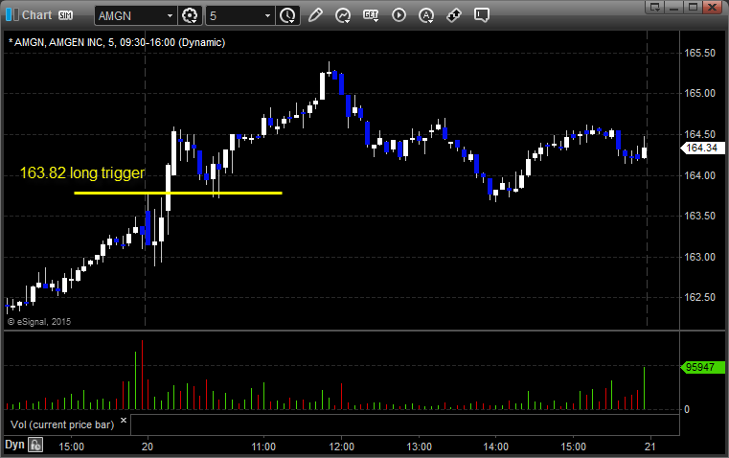Expand the interval 5 dropdown

pos(268,15)
